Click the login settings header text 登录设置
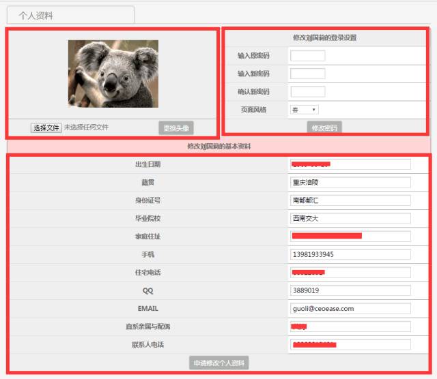Viewport: 437px width, 379px height. pyautogui.click(x=343, y=37)
